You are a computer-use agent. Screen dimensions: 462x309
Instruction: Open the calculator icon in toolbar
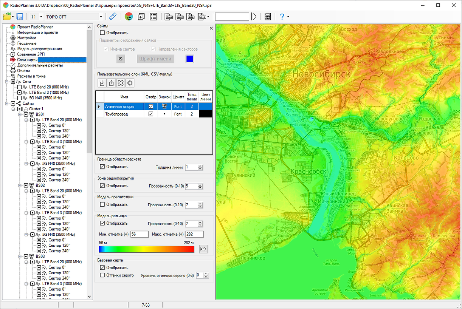point(268,17)
